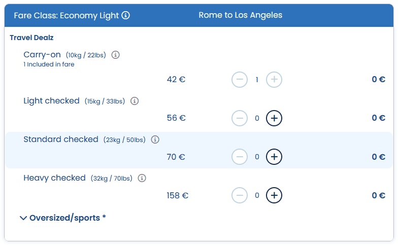Add one Standard checked bag

click(x=274, y=157)
